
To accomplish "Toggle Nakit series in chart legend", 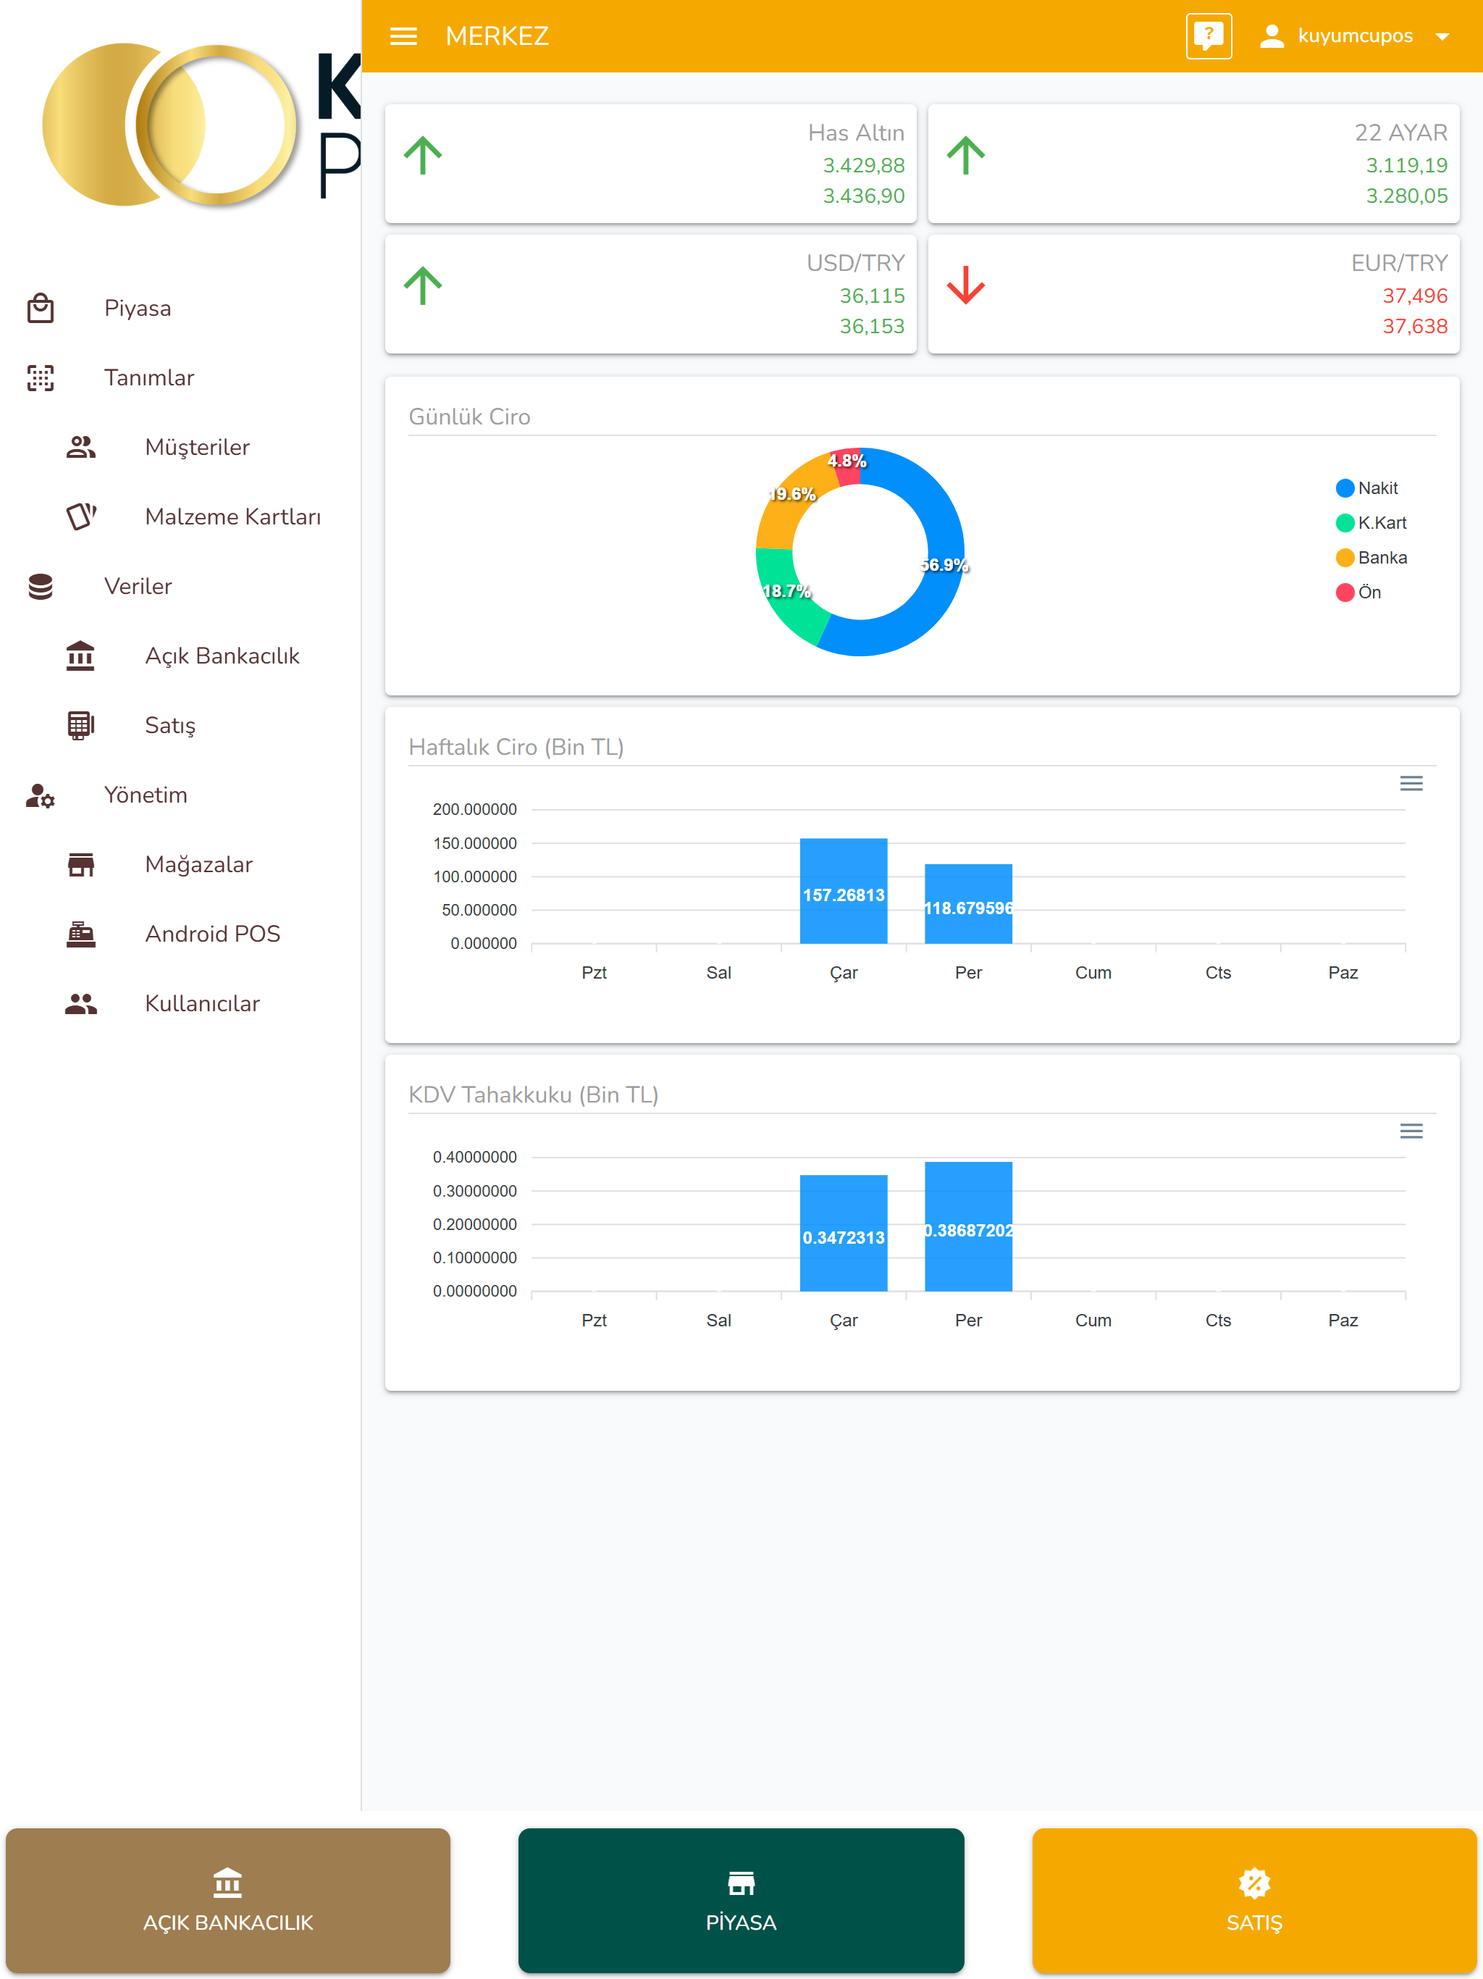I will point(1366,488).
